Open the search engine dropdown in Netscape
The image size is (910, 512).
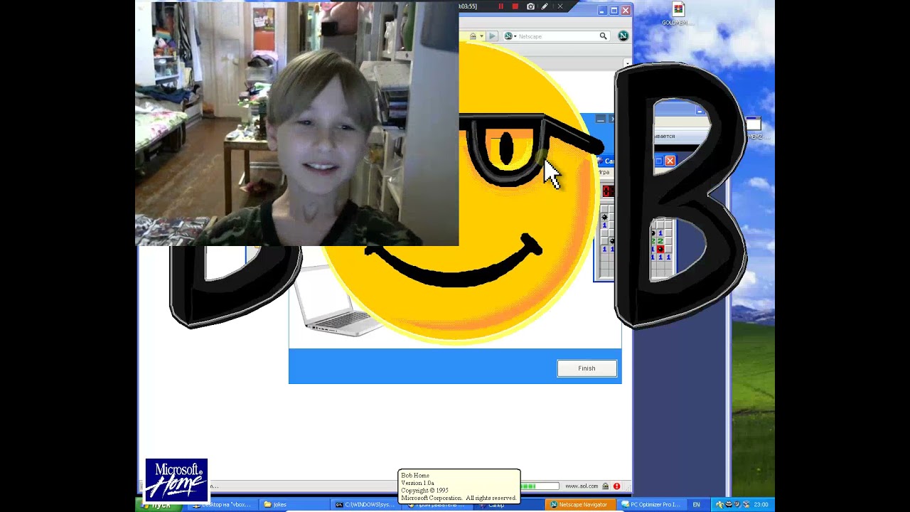[x=510, y=36]
